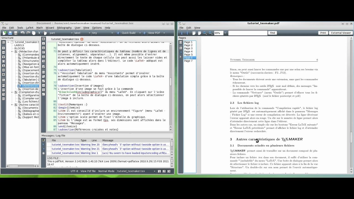354x199 pixels.
Task: Go to previous page in PDF viewer
Action: coord(182,33)
